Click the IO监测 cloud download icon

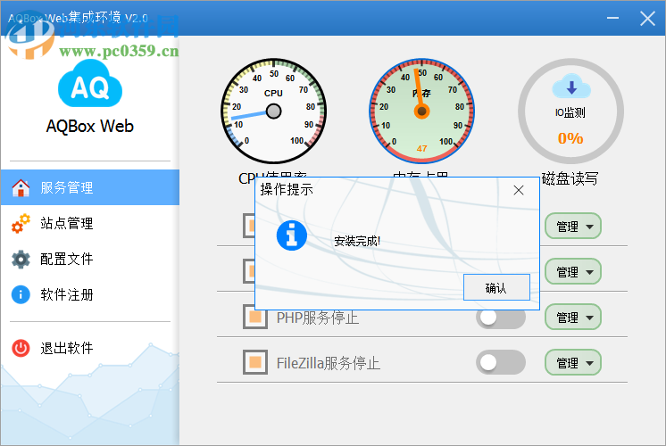[571, 87]
